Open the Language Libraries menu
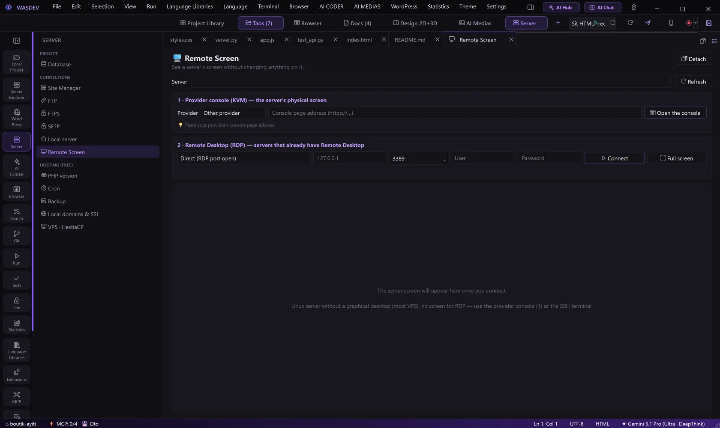Viewport: 720px width, 428px height. (189, 6)
